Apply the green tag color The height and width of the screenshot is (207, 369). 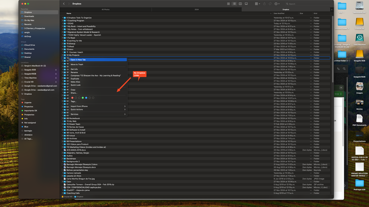(x=83, y=98)
